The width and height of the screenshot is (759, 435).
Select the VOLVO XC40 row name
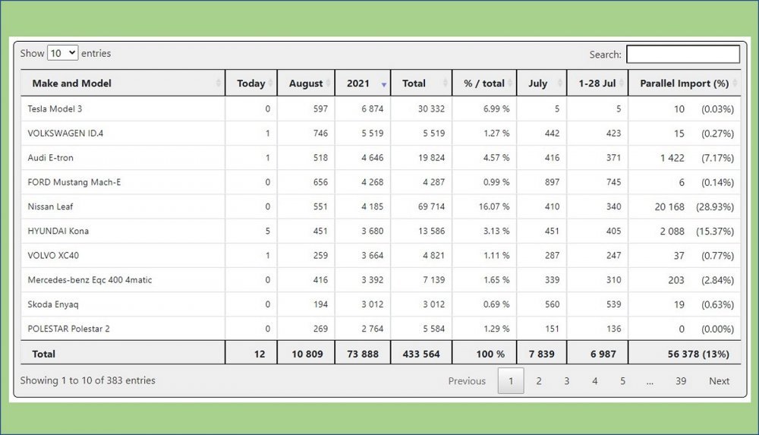click(53, 255)
